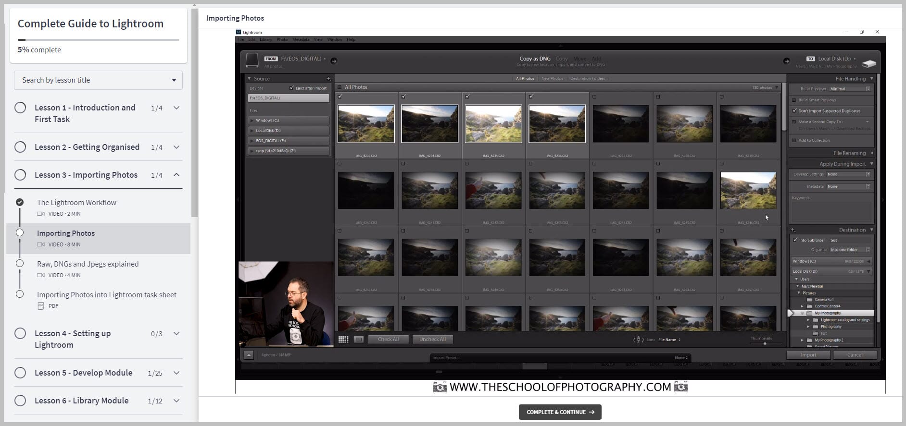Click the up-arrow icon at dialog bottom-left

click(249, 355)
